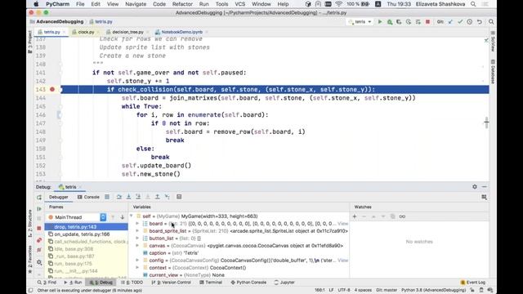
Task: Open the Refactor menu
Action: pos(182,4)
